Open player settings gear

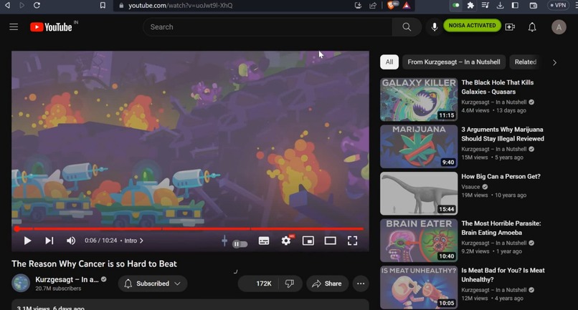286,241
